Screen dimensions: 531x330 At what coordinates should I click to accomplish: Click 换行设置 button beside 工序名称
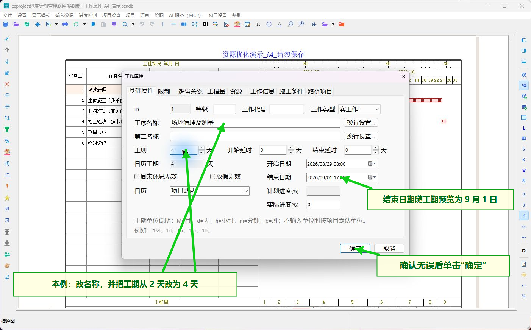pos(361,123)
